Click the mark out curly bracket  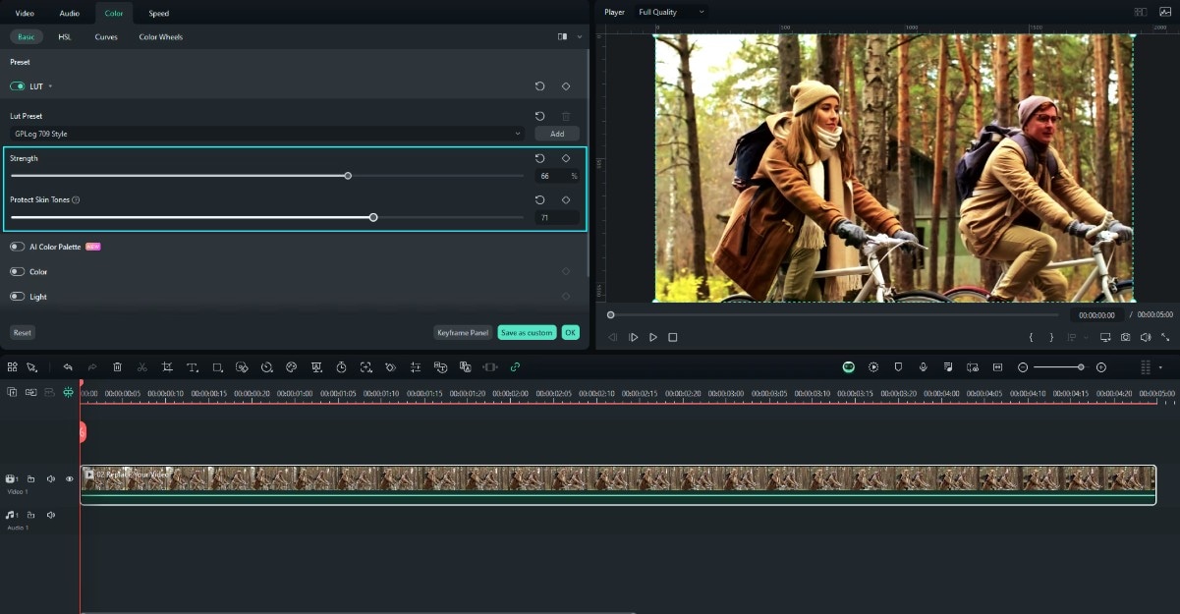[1051, 337]
